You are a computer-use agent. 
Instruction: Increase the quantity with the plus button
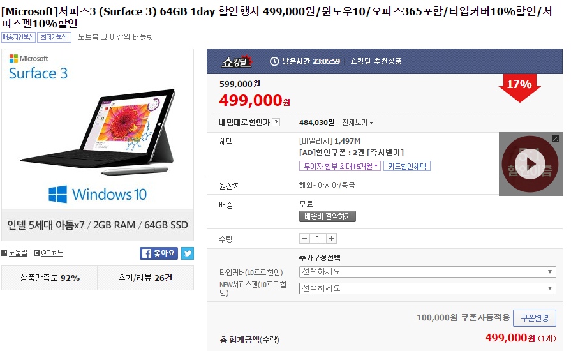tap(331, 239)
